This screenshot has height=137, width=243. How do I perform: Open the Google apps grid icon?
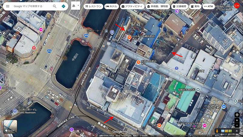coord(228,6)
